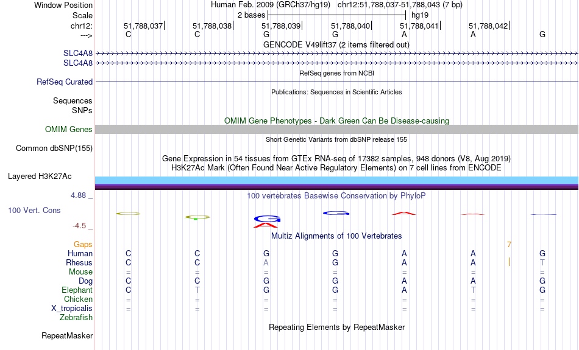
Task: Select the Rhesus alignment row label
Action: tap(79, 262)
